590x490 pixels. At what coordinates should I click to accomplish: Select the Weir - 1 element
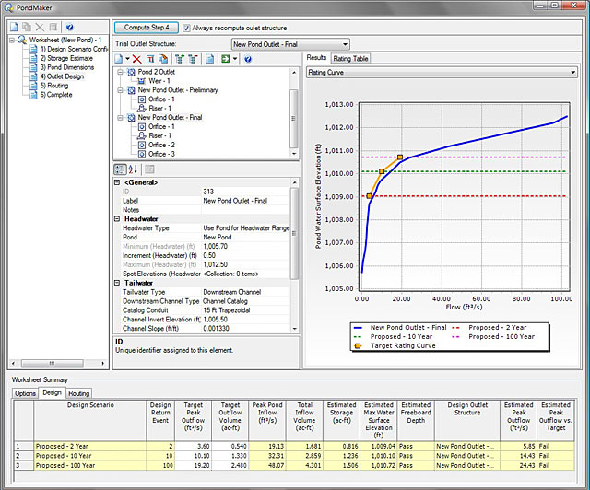click(159, 81)
